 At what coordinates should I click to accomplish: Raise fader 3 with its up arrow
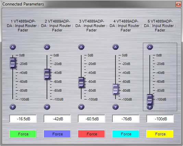(81, 47)
